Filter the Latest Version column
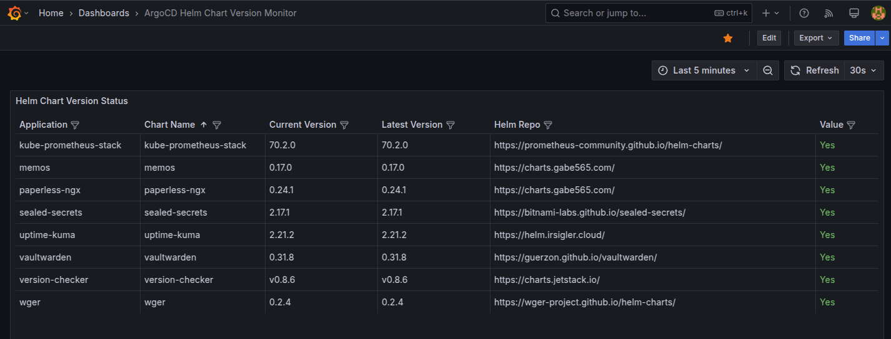 pyautogui.click(x=450, y=125)
